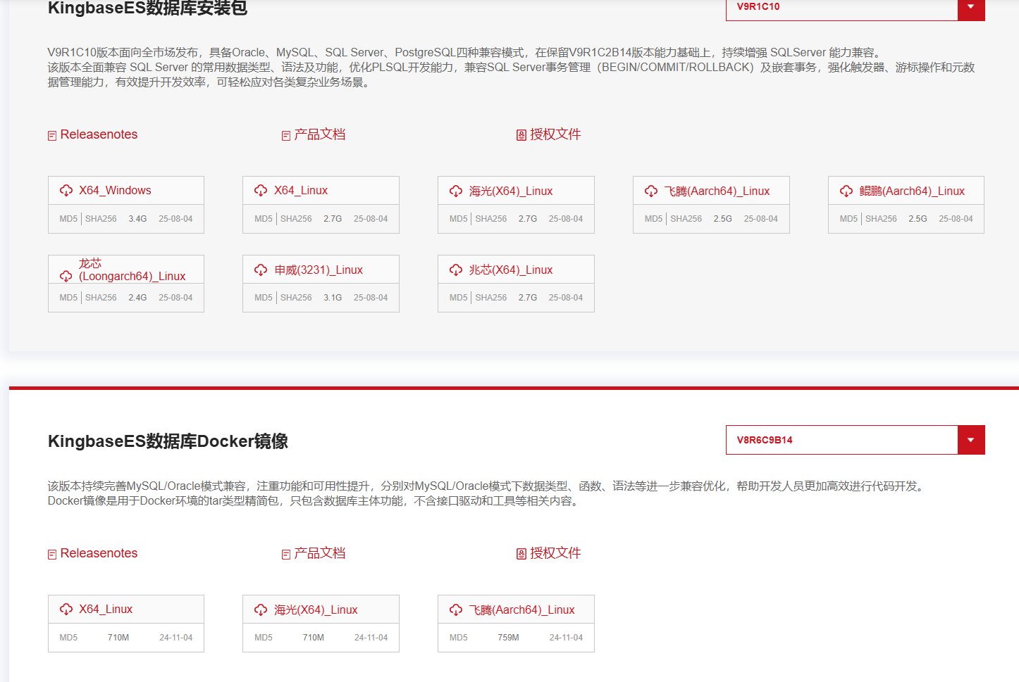Click the document icon next to Releasenotes
The width and height of the screenshot is (1019, 682).
51,134
